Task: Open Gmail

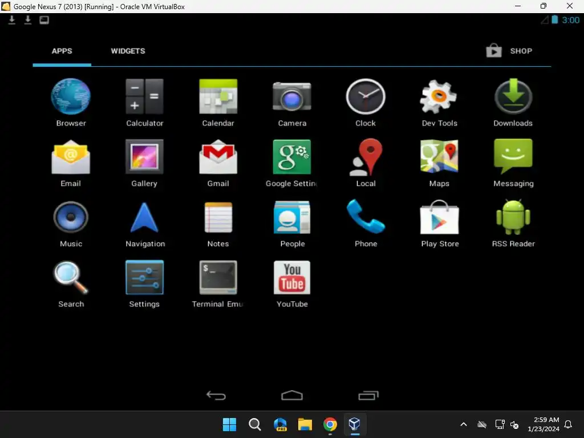Action: coord(218,163)
